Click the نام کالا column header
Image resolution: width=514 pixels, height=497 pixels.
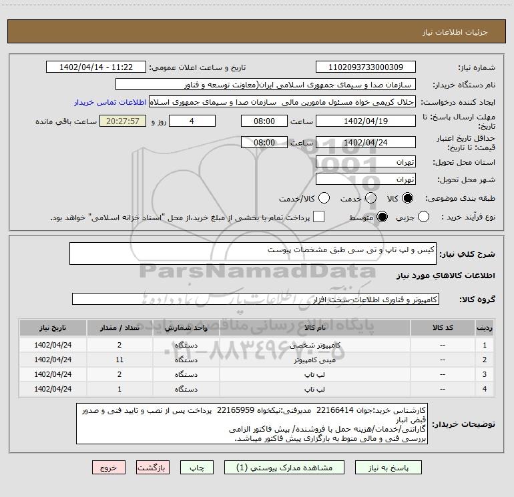[314, 328]
